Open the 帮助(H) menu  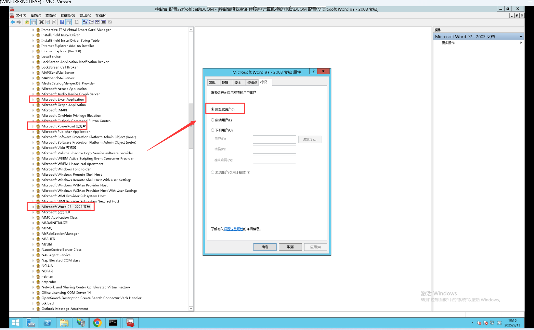tap(101, 16)
